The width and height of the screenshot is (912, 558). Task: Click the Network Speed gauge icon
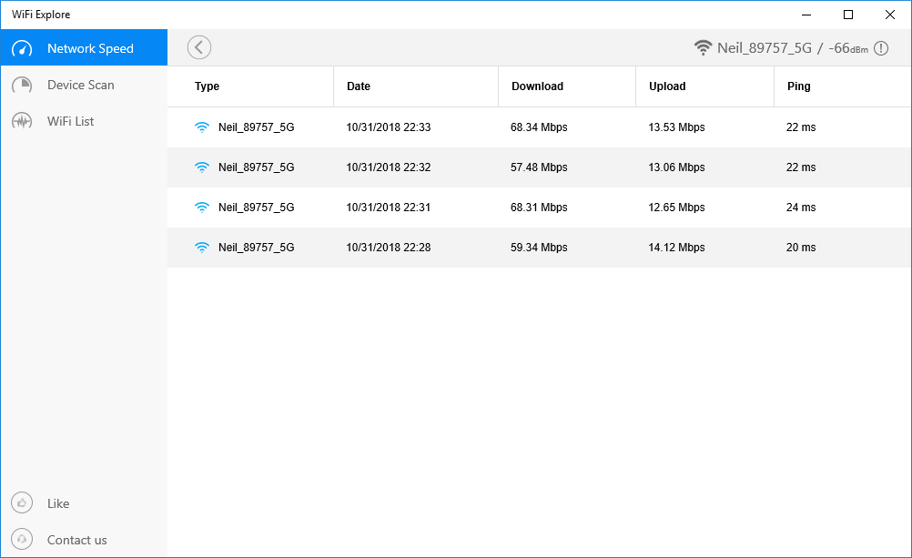click(x=22, y=49)
